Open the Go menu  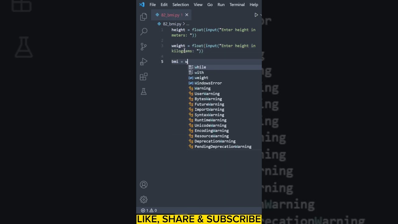(x=210, y=5)
